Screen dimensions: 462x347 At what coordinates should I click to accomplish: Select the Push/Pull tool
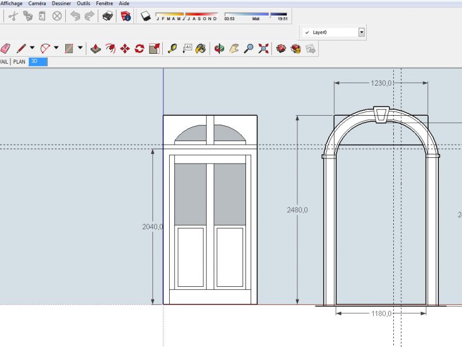96,49
